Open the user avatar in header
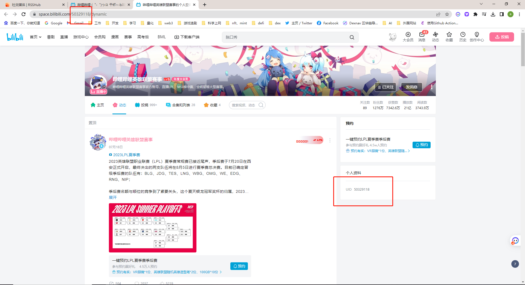 393,37
